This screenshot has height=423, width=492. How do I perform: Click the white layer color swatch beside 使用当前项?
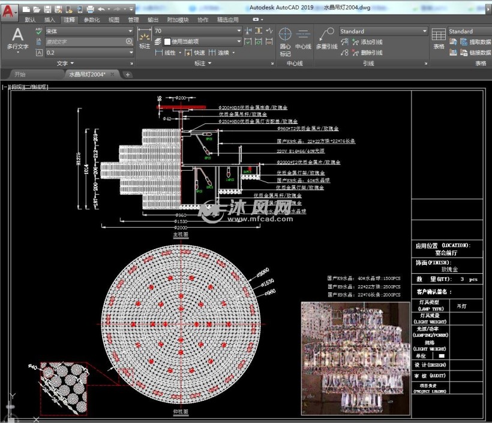(167, 42)
